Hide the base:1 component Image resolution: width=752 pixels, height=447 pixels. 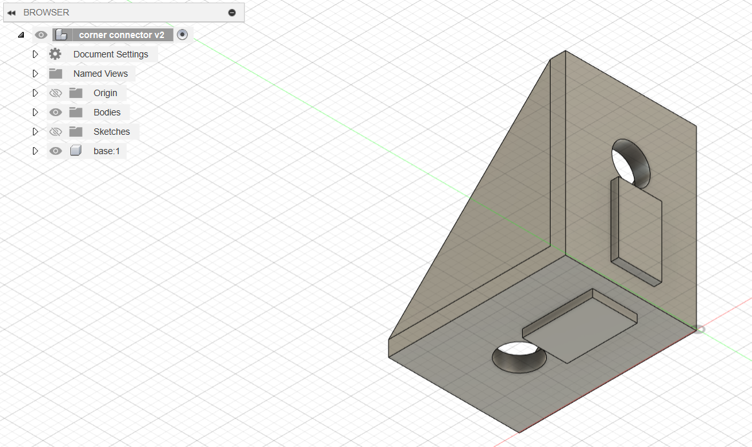pyautogui.click(x=56, y=151)
